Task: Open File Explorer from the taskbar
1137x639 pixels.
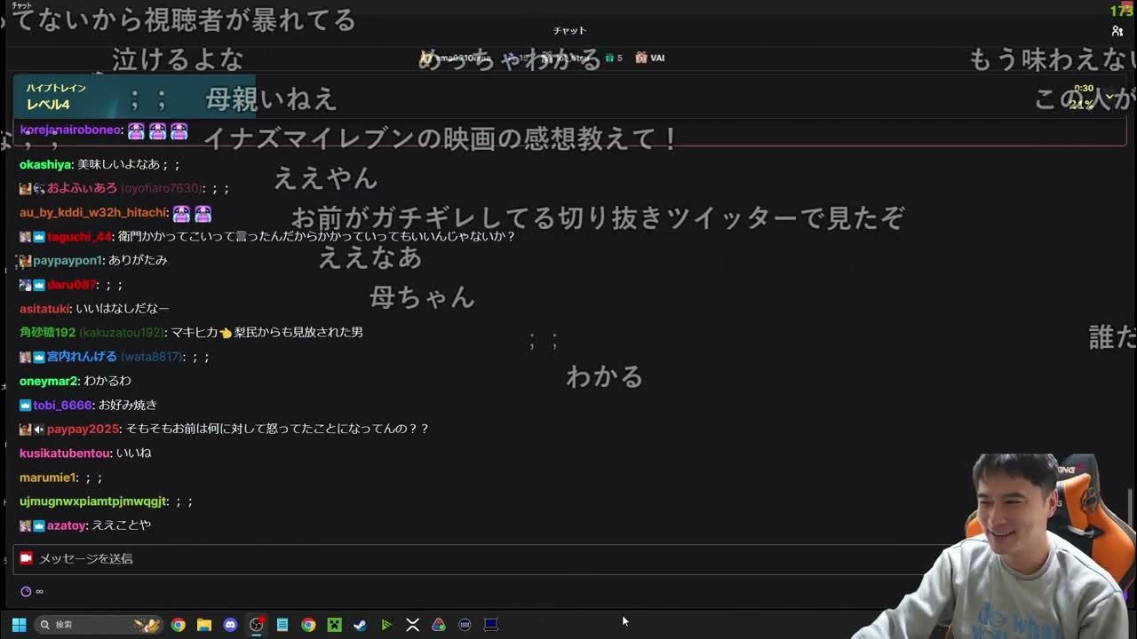Action: pyautogui.click(x=203, y=625)
